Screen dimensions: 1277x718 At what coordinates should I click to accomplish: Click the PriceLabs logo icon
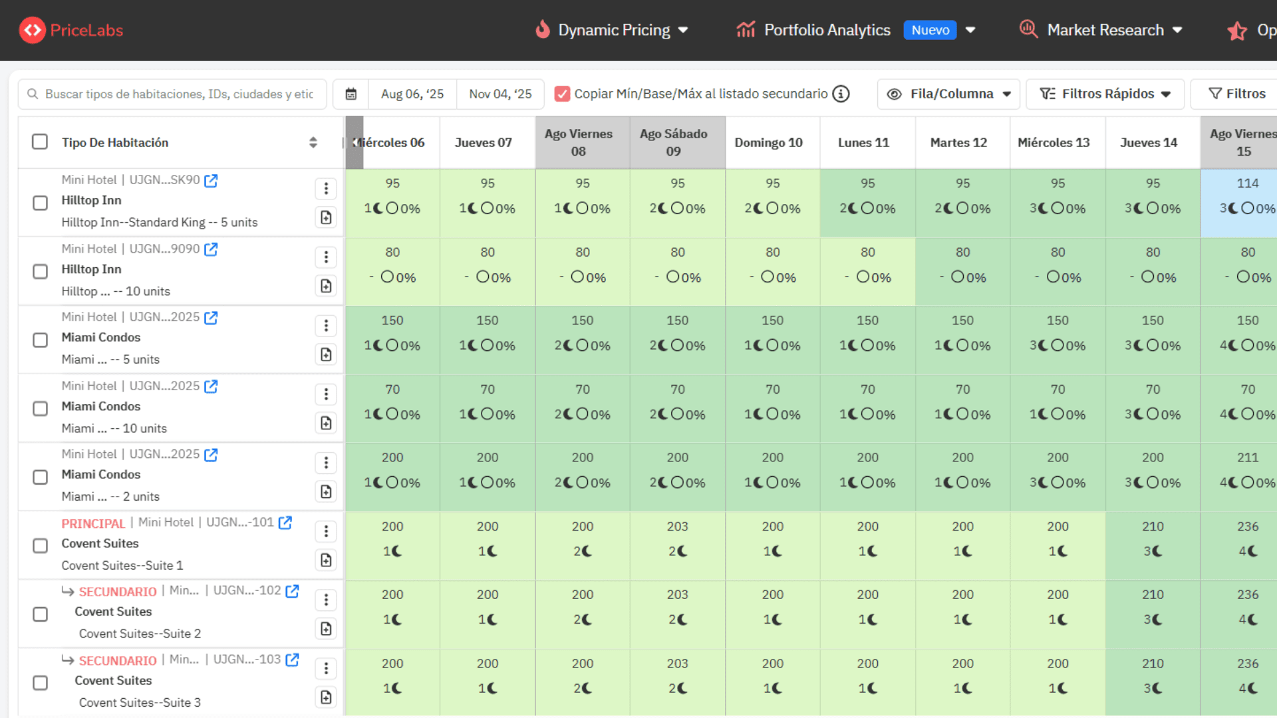pos(32,30)
